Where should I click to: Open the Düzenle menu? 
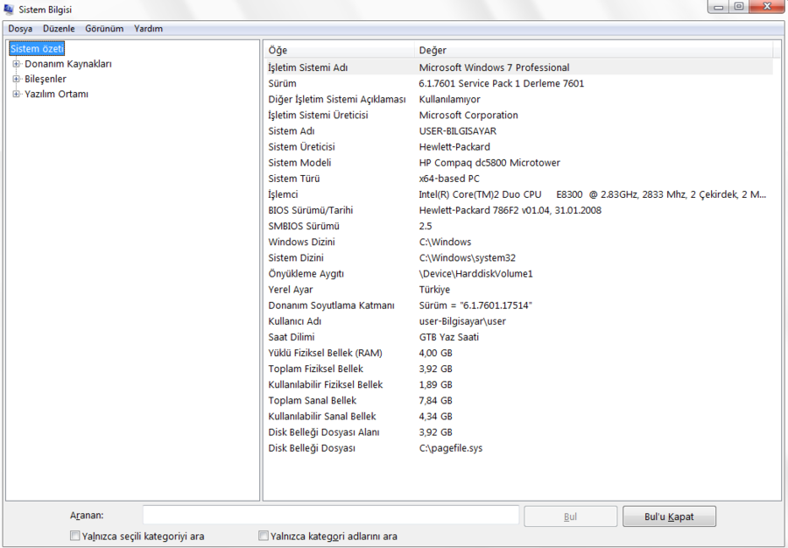tap(59, 29)
